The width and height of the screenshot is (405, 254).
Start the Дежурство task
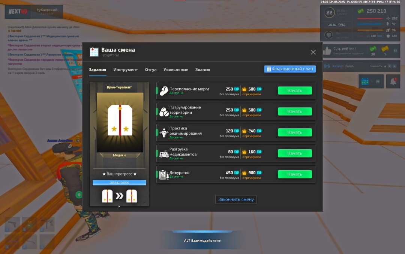click(x=294, y=174)
